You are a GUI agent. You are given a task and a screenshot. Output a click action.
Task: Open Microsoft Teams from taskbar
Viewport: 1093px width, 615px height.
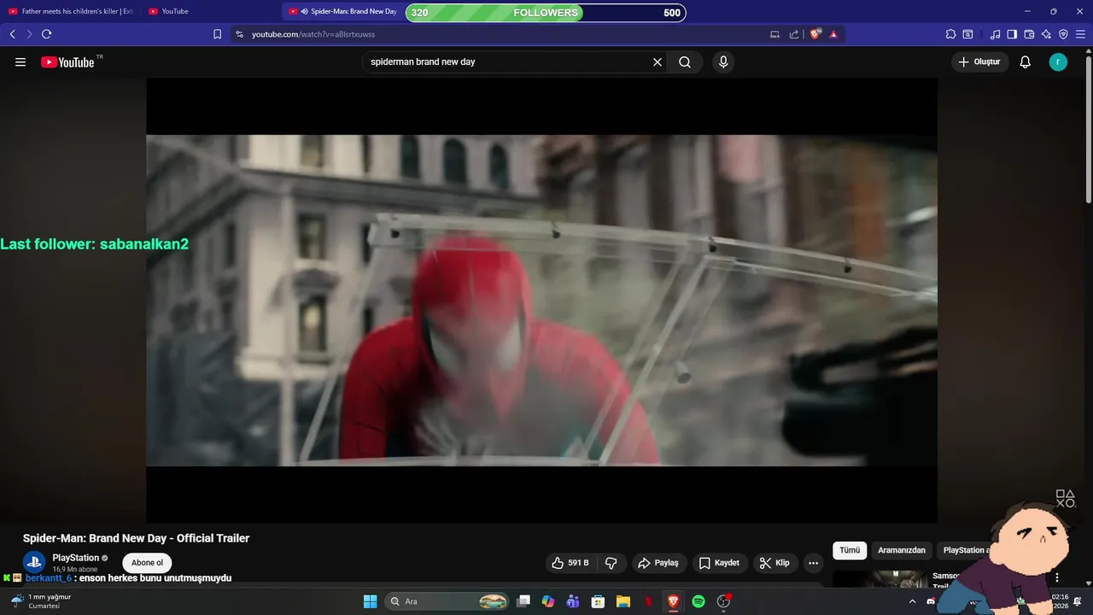[573, 601]
